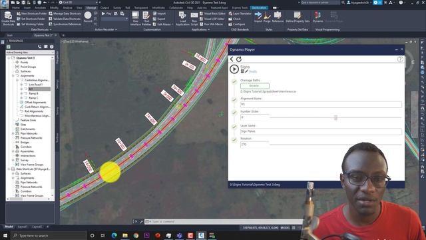The image size is (426, 240).
Task: Click Load Application icon
Action: (182, 19)
